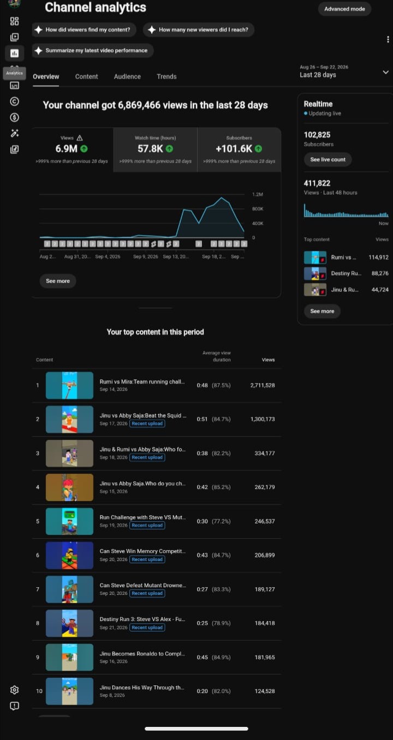Click Recent upload badge on Sep 21 video
The width and height of the screenshot is (393, 740).
tap(147, 628)
